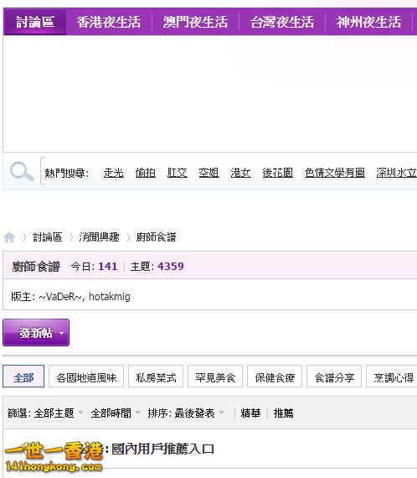Viewport: 417px width, 478px height.
Task: Select the 各國地道風味 category tab
Action: [x=86, y=377]
